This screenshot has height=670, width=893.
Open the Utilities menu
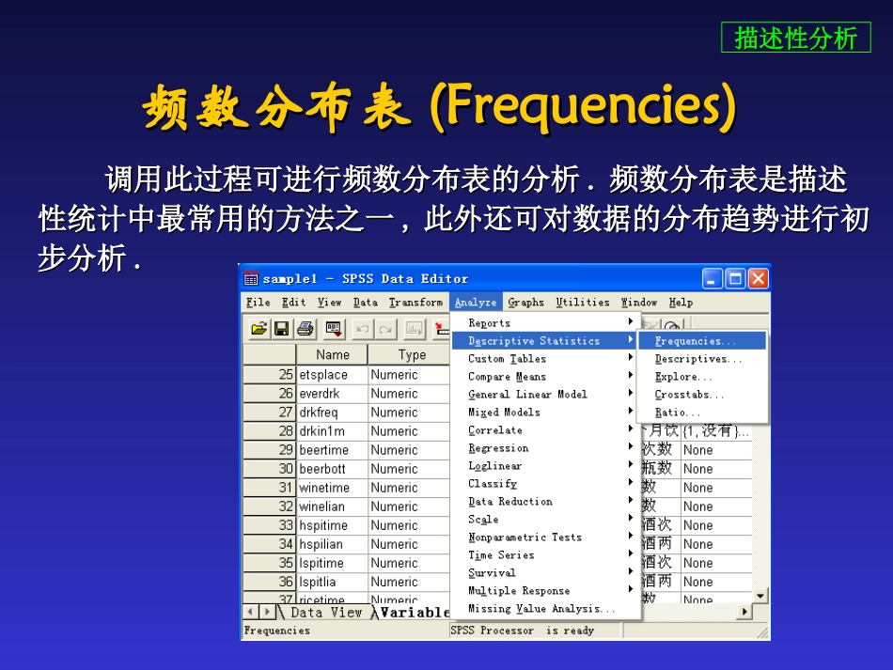[583, 303]
